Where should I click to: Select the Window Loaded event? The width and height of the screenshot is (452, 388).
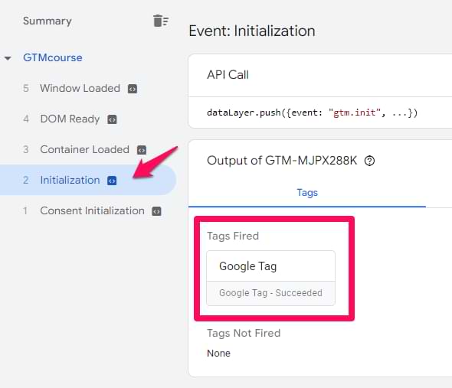tap(80, 88)
